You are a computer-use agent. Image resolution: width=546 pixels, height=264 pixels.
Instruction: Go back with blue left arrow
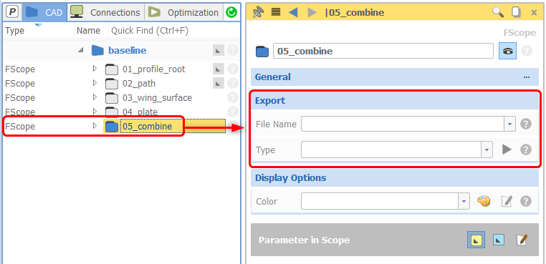click(x=293, y=13)
